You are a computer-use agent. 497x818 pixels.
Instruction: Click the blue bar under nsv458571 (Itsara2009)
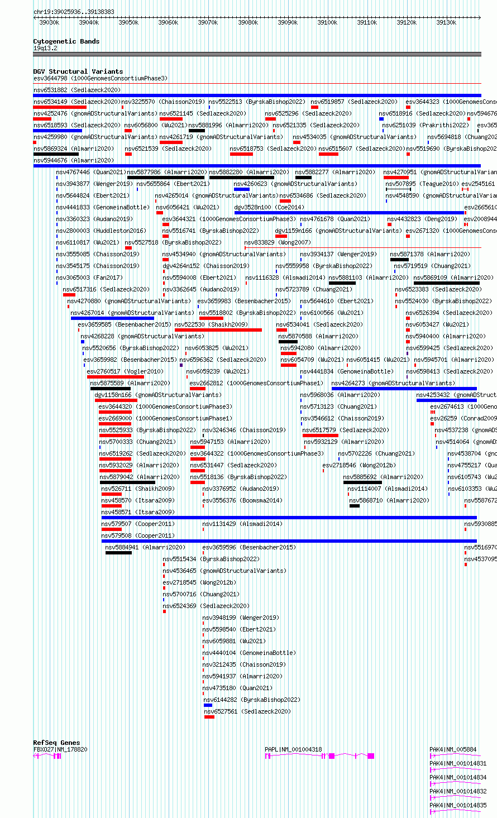289,518
